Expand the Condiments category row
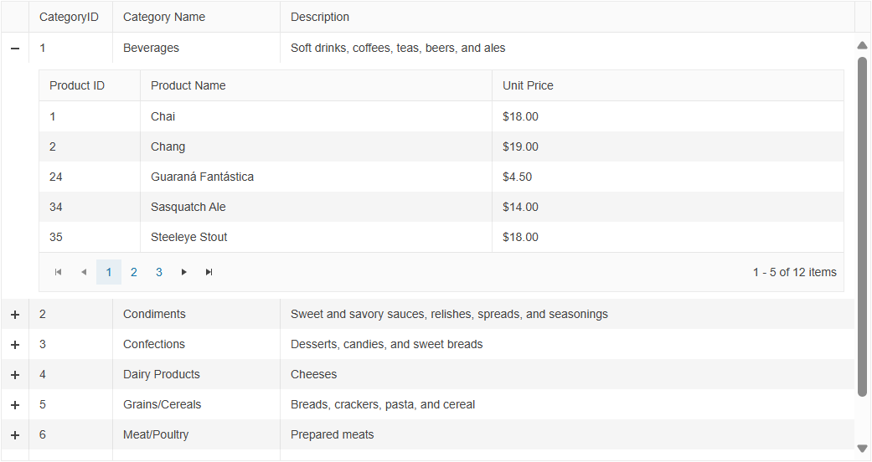 pyautogui.click(x=15, y=315)
